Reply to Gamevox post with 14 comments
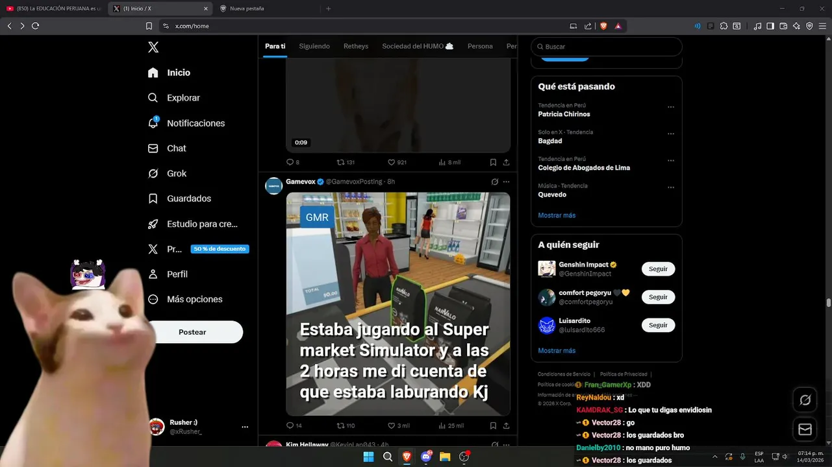The image size is (832, 467). point(294,425)
